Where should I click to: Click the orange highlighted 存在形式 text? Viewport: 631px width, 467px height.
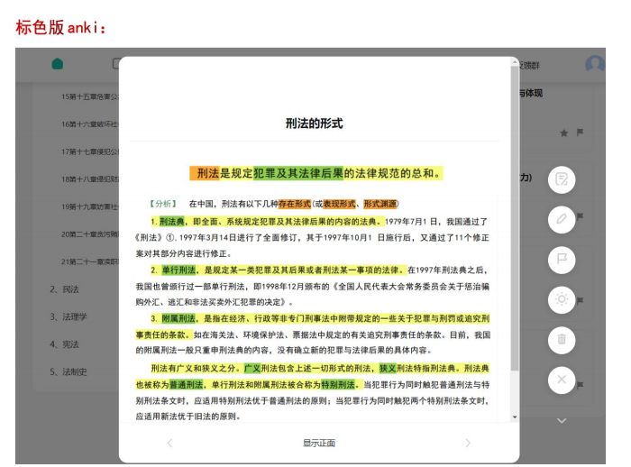[x=295, y=204]
